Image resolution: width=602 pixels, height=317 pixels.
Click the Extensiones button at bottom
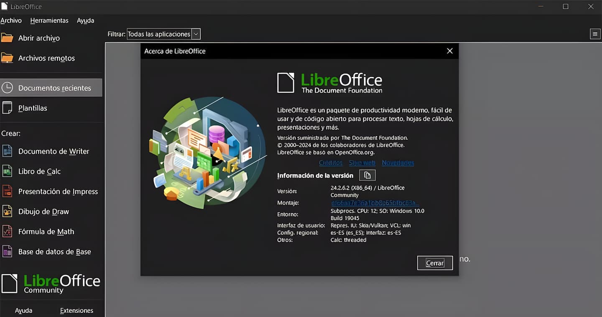tap(77, 310)
